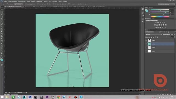Add a Hue/Saturation adjustment layer
This screenshot has width=176, height=99.
(x=155, y=25)
